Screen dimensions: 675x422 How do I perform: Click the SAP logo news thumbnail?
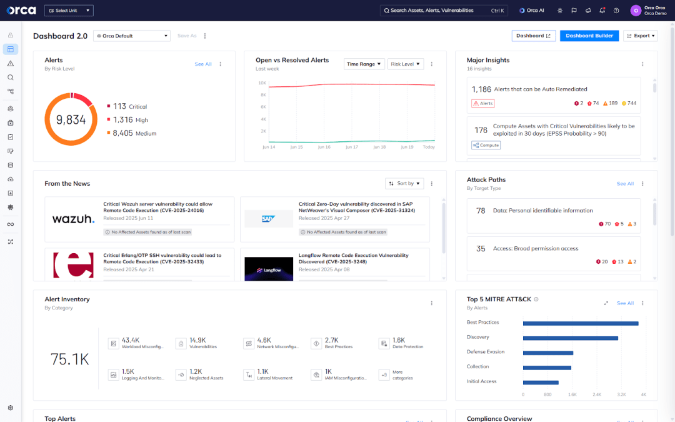pyautogui.click(x=269, y=219)
